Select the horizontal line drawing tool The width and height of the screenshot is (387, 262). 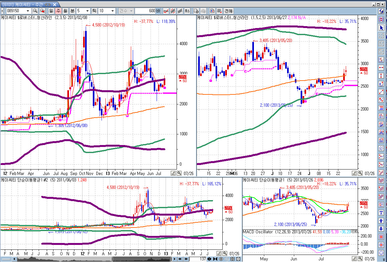(382, 68)
